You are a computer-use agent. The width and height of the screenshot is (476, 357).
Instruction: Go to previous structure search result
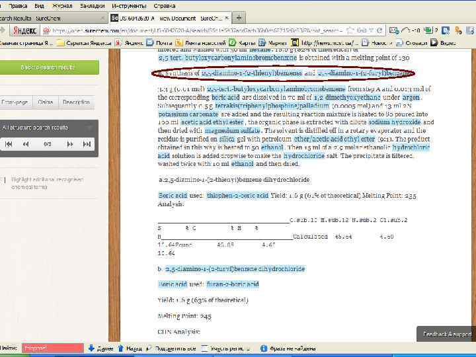26,144
